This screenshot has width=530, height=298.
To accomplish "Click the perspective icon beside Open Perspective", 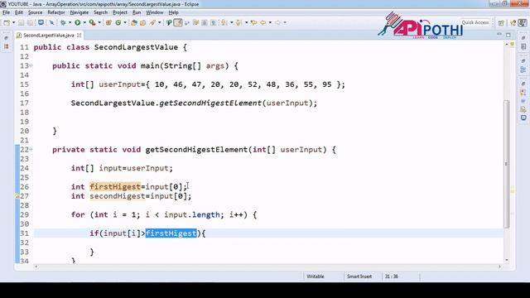I will (513, 22).
